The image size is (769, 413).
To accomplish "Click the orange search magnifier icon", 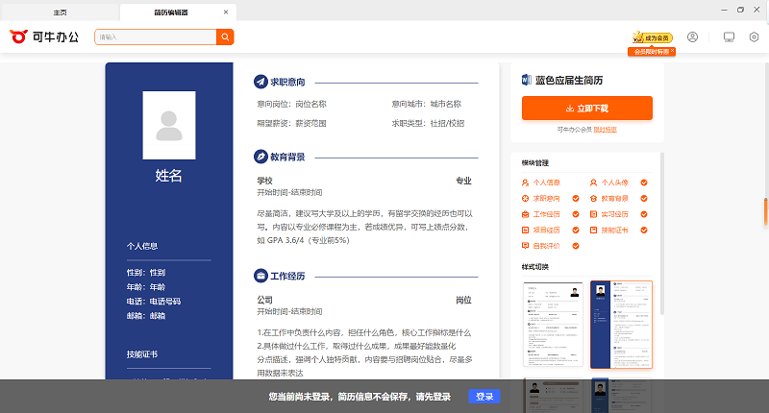I will click(x=225, y=37).
